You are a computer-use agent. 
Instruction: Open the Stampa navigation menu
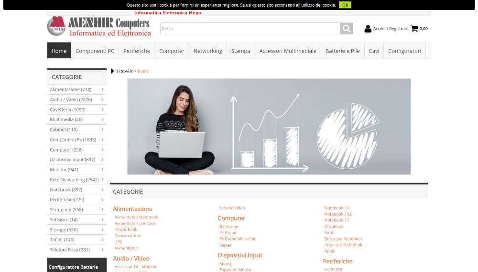240,51
